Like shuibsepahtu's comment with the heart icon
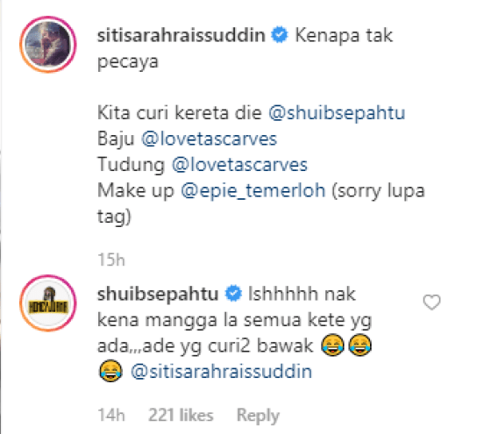Viewport: 477px width, 434px height. (431, 302)
